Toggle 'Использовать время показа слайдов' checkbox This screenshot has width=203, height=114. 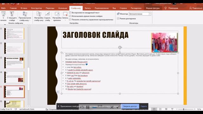point(70,16)
